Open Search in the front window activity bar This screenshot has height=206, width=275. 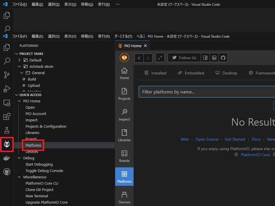(x=7, y=61)
